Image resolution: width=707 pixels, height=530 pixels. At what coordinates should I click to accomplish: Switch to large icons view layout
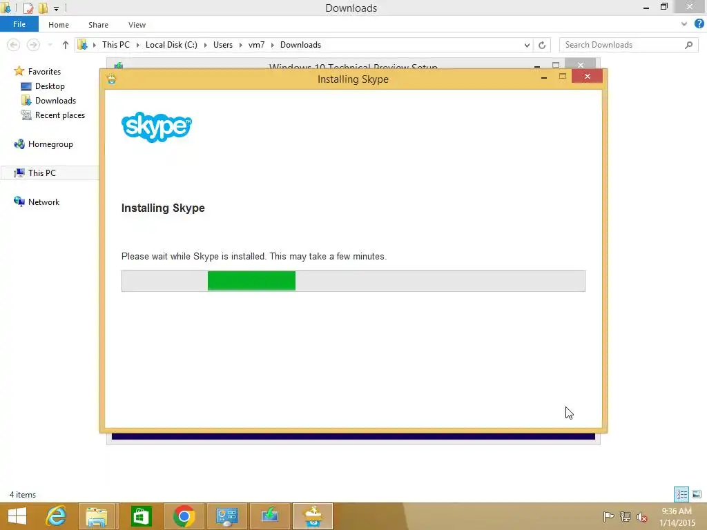coord(697,494)
